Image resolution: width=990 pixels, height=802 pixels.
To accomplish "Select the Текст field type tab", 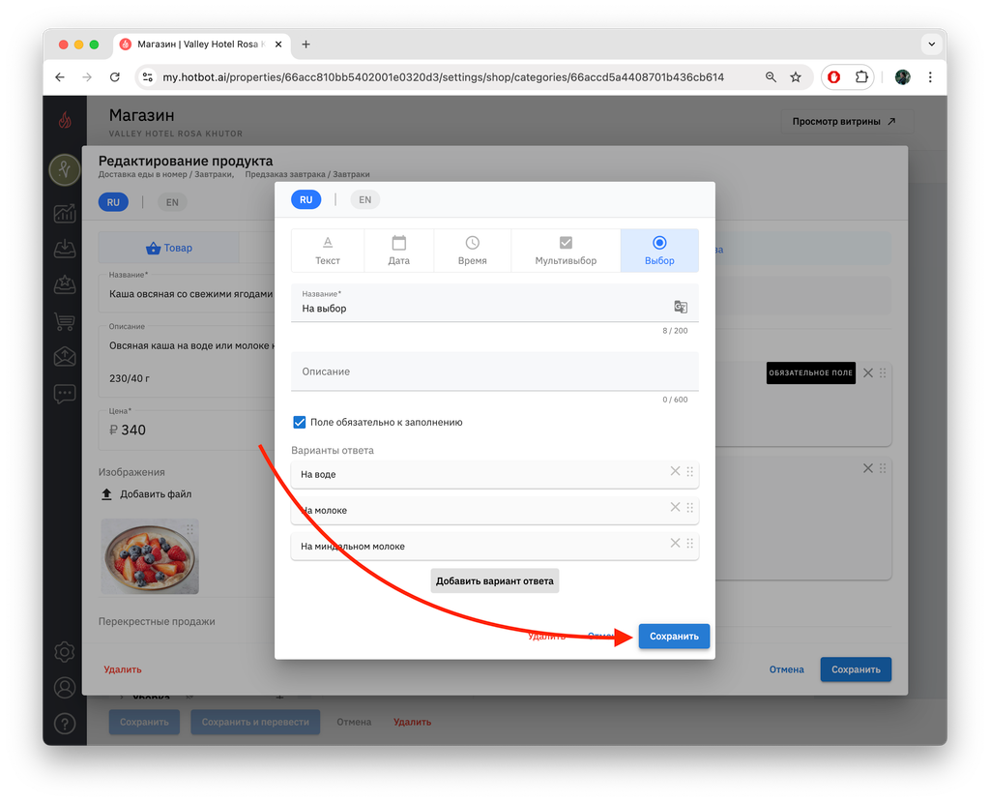I will (x=328, y=251).
